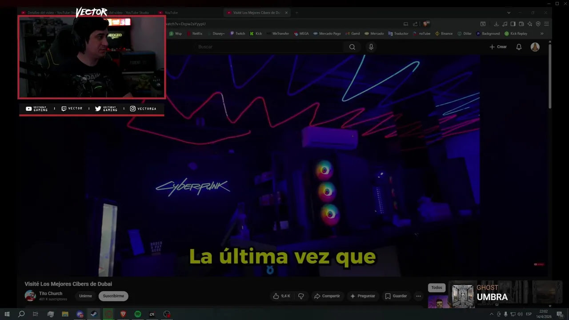Toggle the browser sidebar panel icon
Viewport: 569px width, 320px height.
coord(513,24)
